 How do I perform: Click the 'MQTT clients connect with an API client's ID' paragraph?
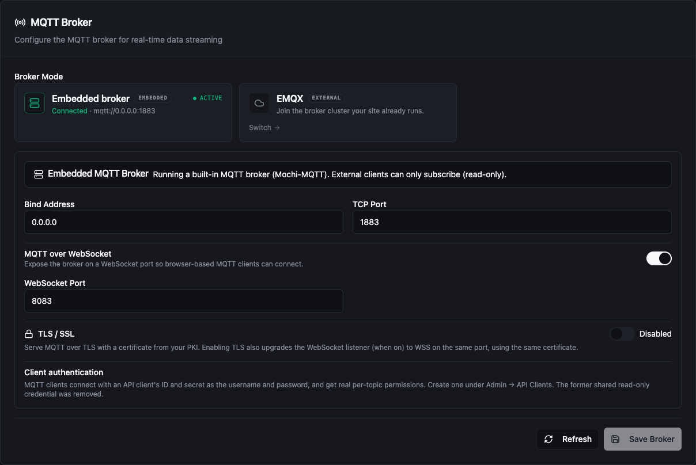click(336, 390)
